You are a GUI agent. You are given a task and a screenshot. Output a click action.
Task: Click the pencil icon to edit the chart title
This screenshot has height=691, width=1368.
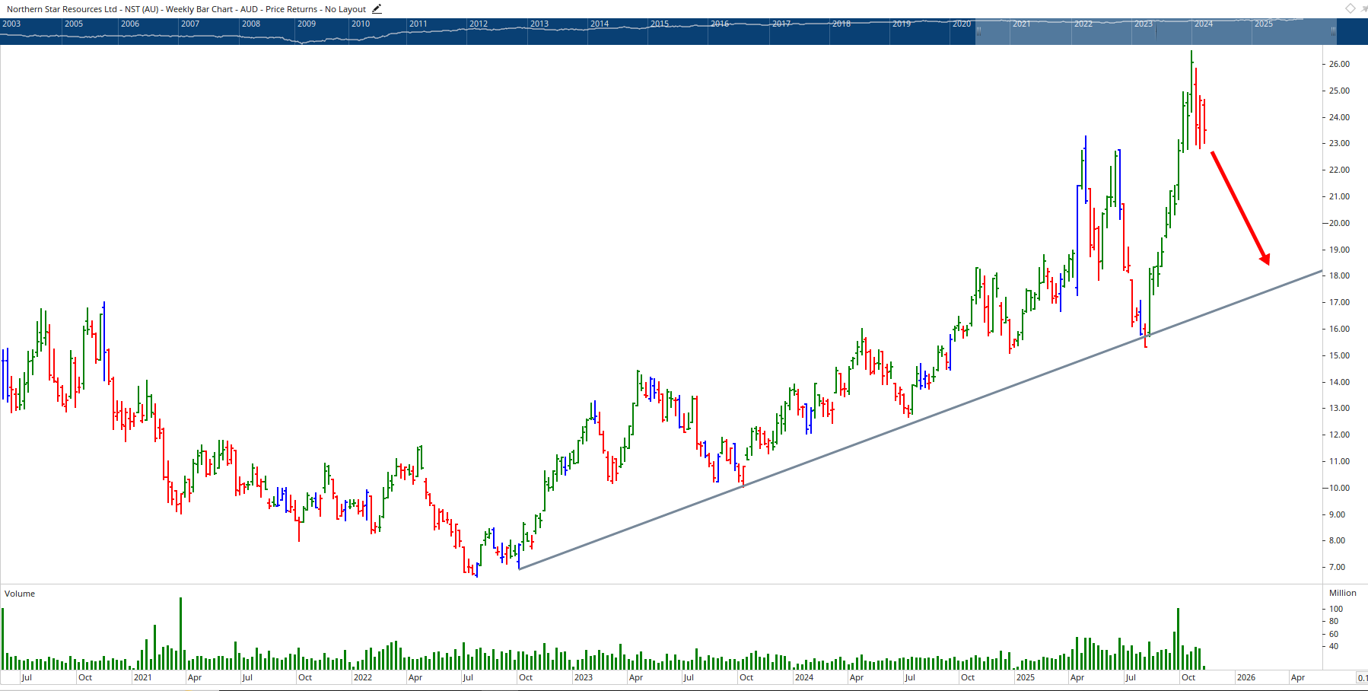click(376, 8)
